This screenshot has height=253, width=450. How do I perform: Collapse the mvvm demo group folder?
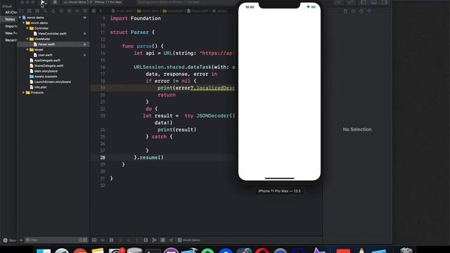[x=23, y=23]
